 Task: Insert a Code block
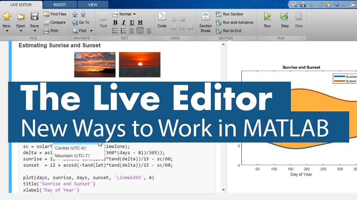tap(162, 20)
